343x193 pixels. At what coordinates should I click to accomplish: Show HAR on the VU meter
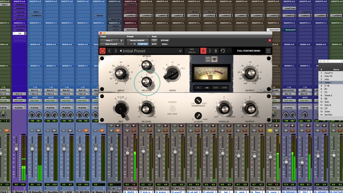click(x=225, y=88)
